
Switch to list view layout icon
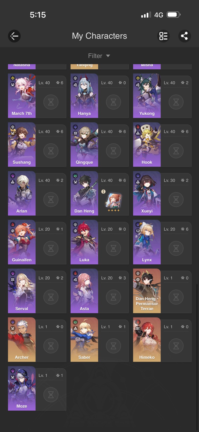click(x=163, y=36)
